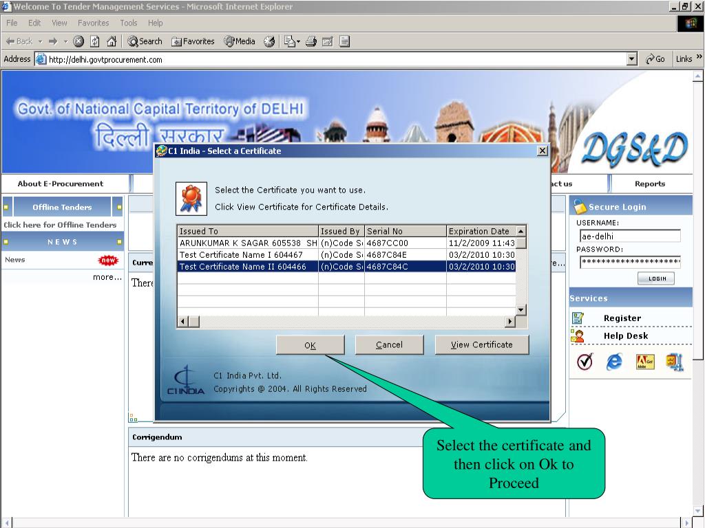Screen dimensions: 705x528
Task: Click the Go button
Action: [x=655, y=59]
